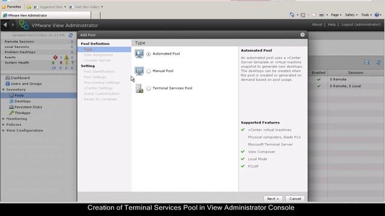The width and height of the screenshot is (385, 216).
Task: Click the Pools icon in the sidebar
Action: pyautogui.click(x=11, y=95)
